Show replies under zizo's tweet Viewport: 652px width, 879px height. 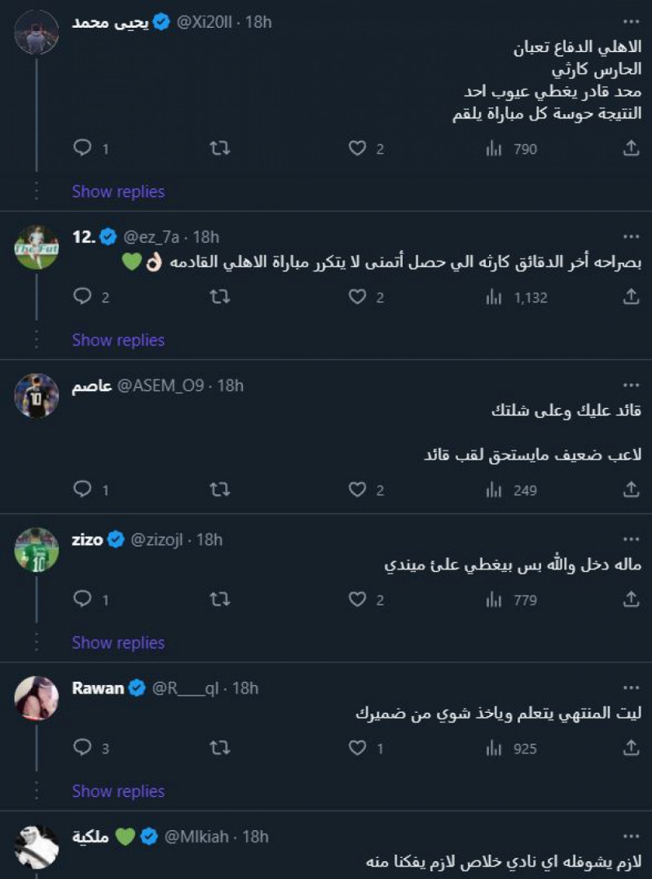pos(118,643)
